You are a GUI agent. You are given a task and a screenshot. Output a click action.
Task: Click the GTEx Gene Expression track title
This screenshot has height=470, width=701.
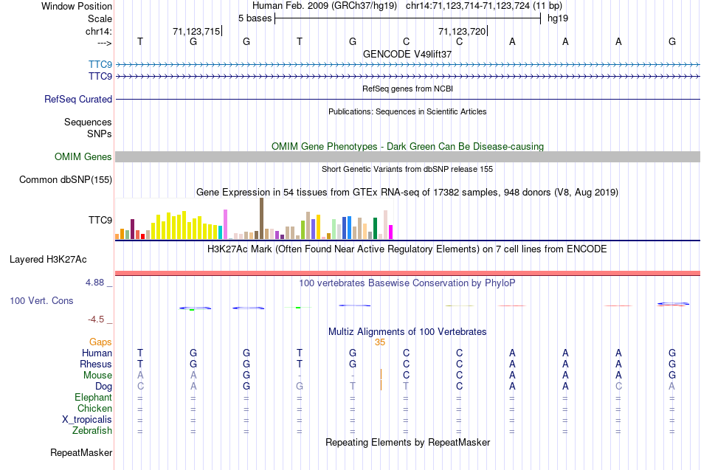pyautogui.click(x=407, y=193)
